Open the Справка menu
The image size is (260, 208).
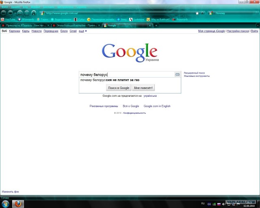81,7
